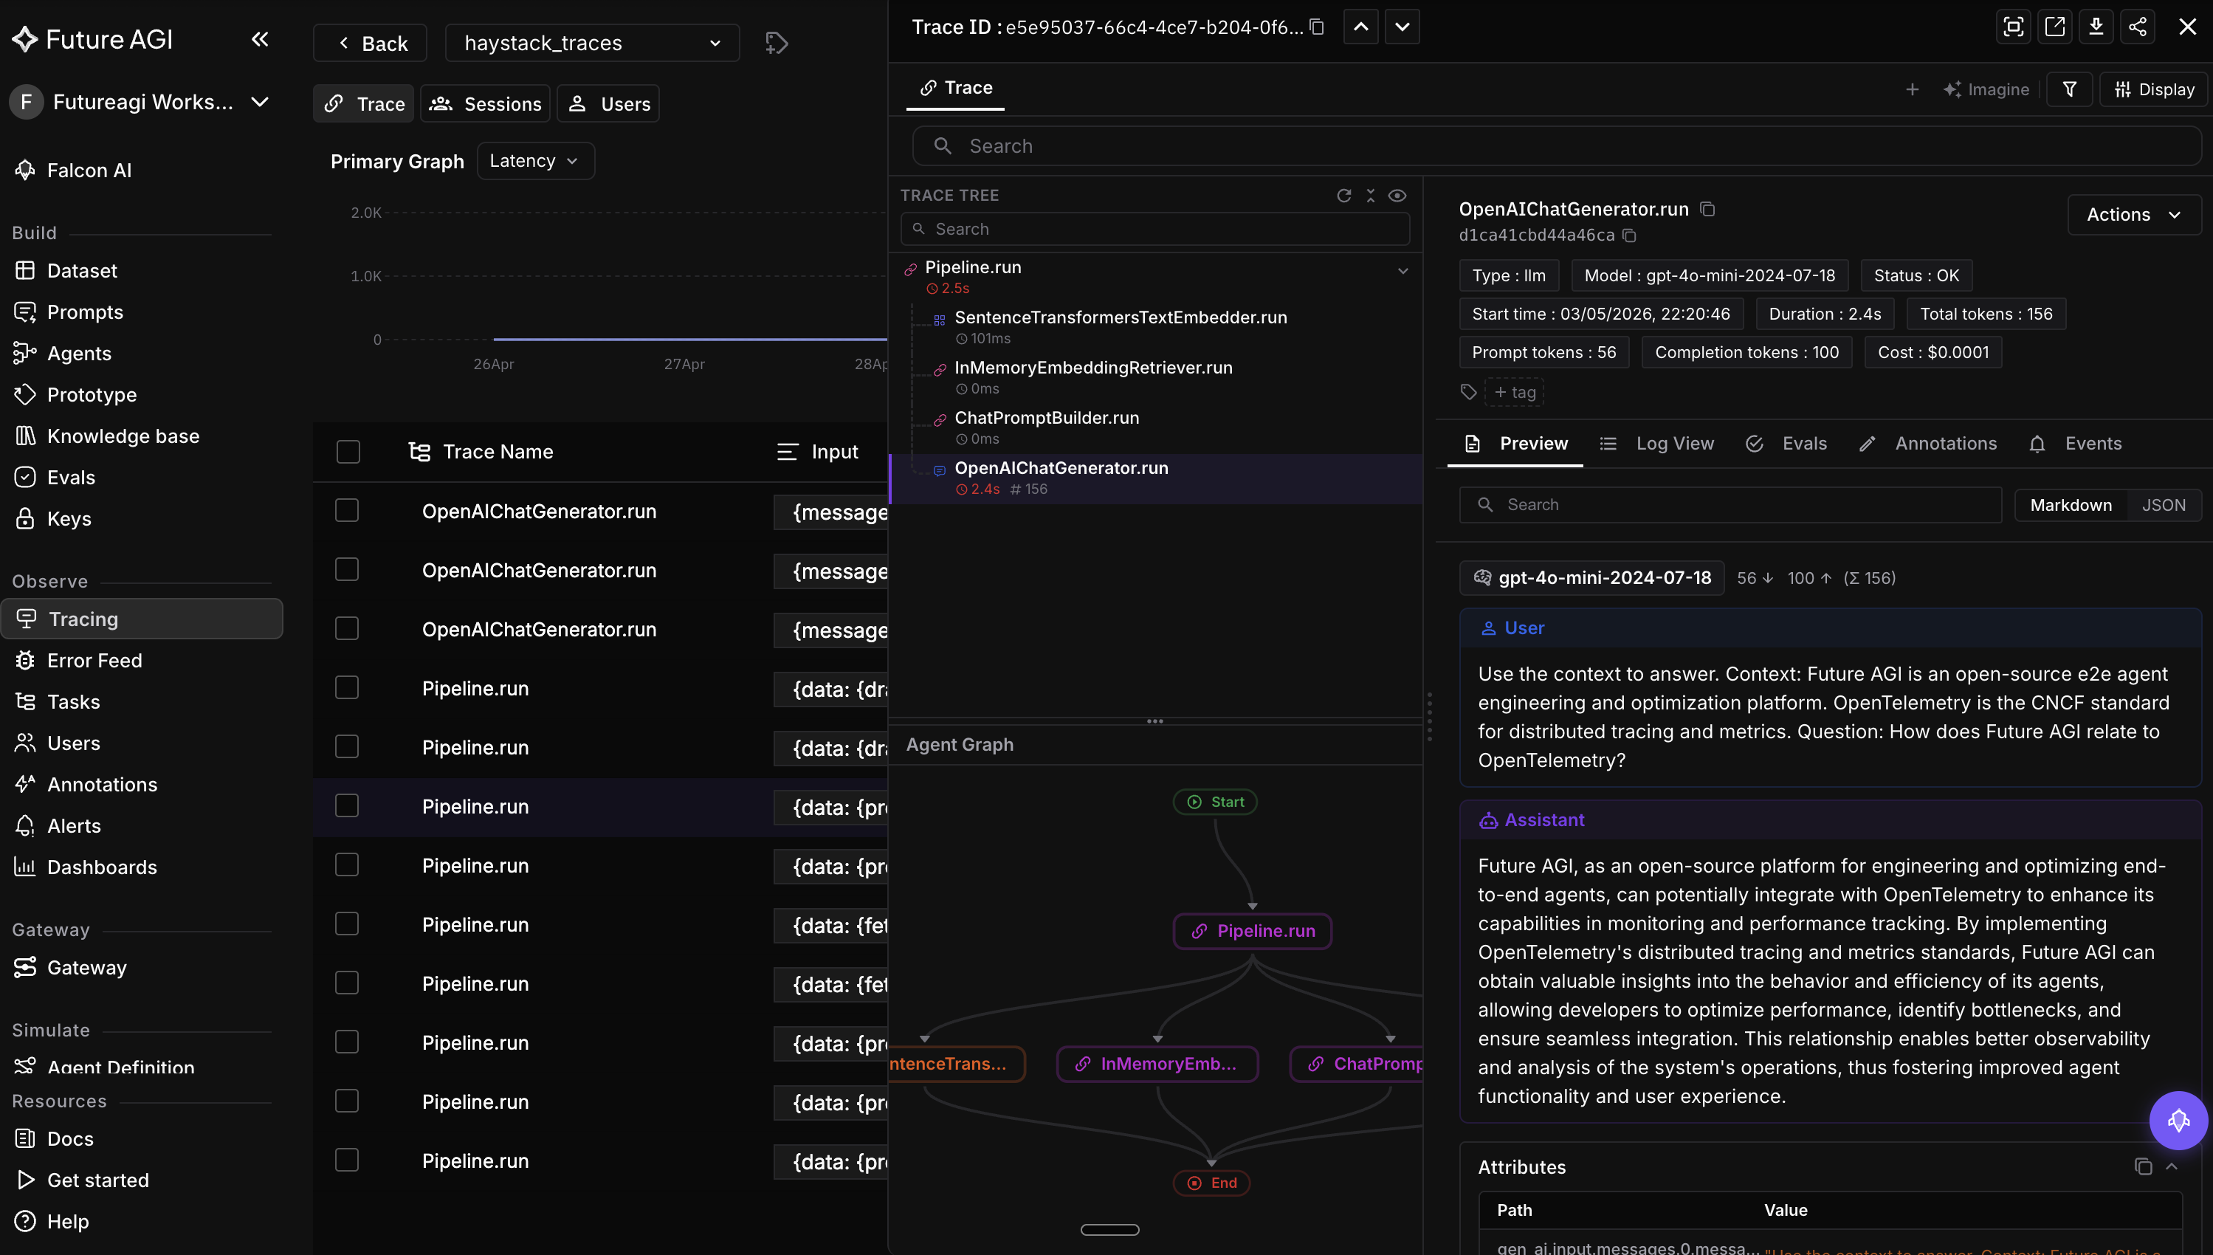Select ChatPromptBuilder.run in trace tree
The image size is (2213, 1255).
[x=1157, y=427]
